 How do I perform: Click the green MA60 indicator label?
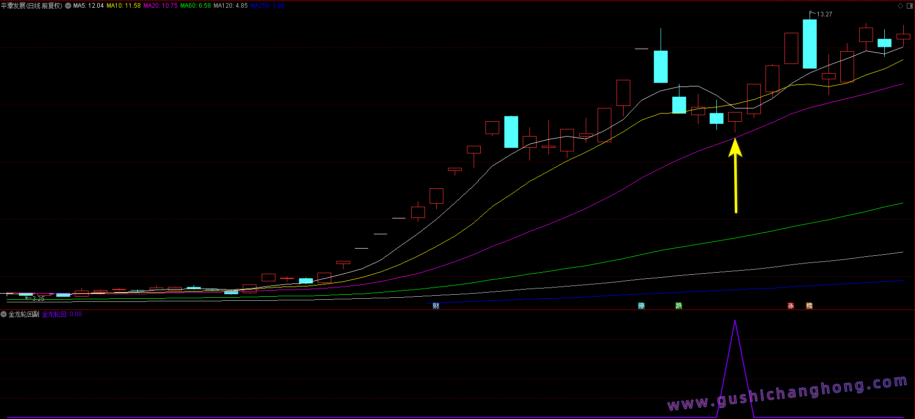pos(195,6)
